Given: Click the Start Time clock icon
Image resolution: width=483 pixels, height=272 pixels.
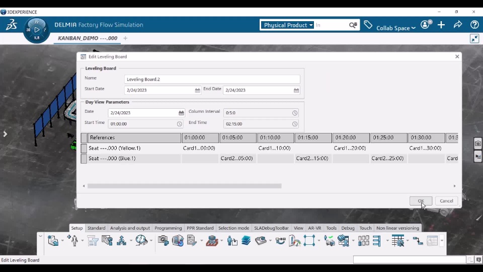Looking at the screenshot, I should point(179,124).
